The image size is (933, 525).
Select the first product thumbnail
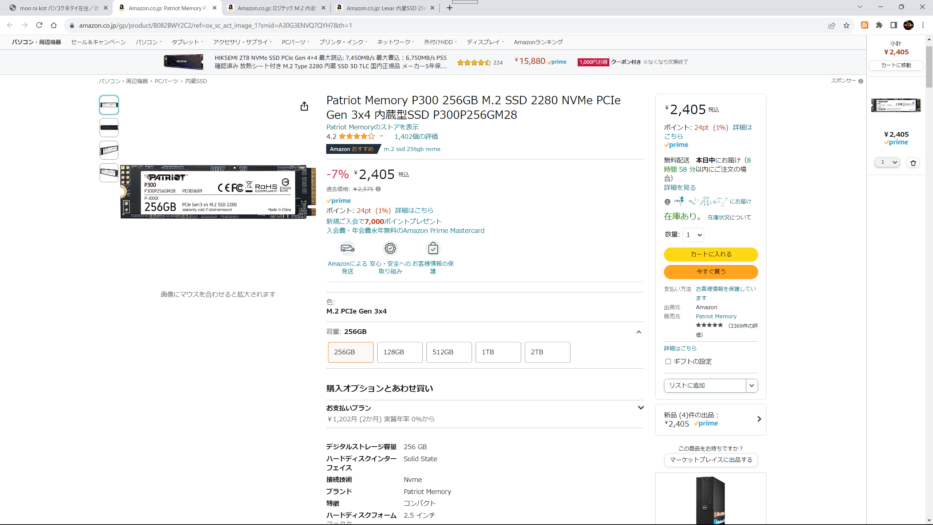point(109,105)
